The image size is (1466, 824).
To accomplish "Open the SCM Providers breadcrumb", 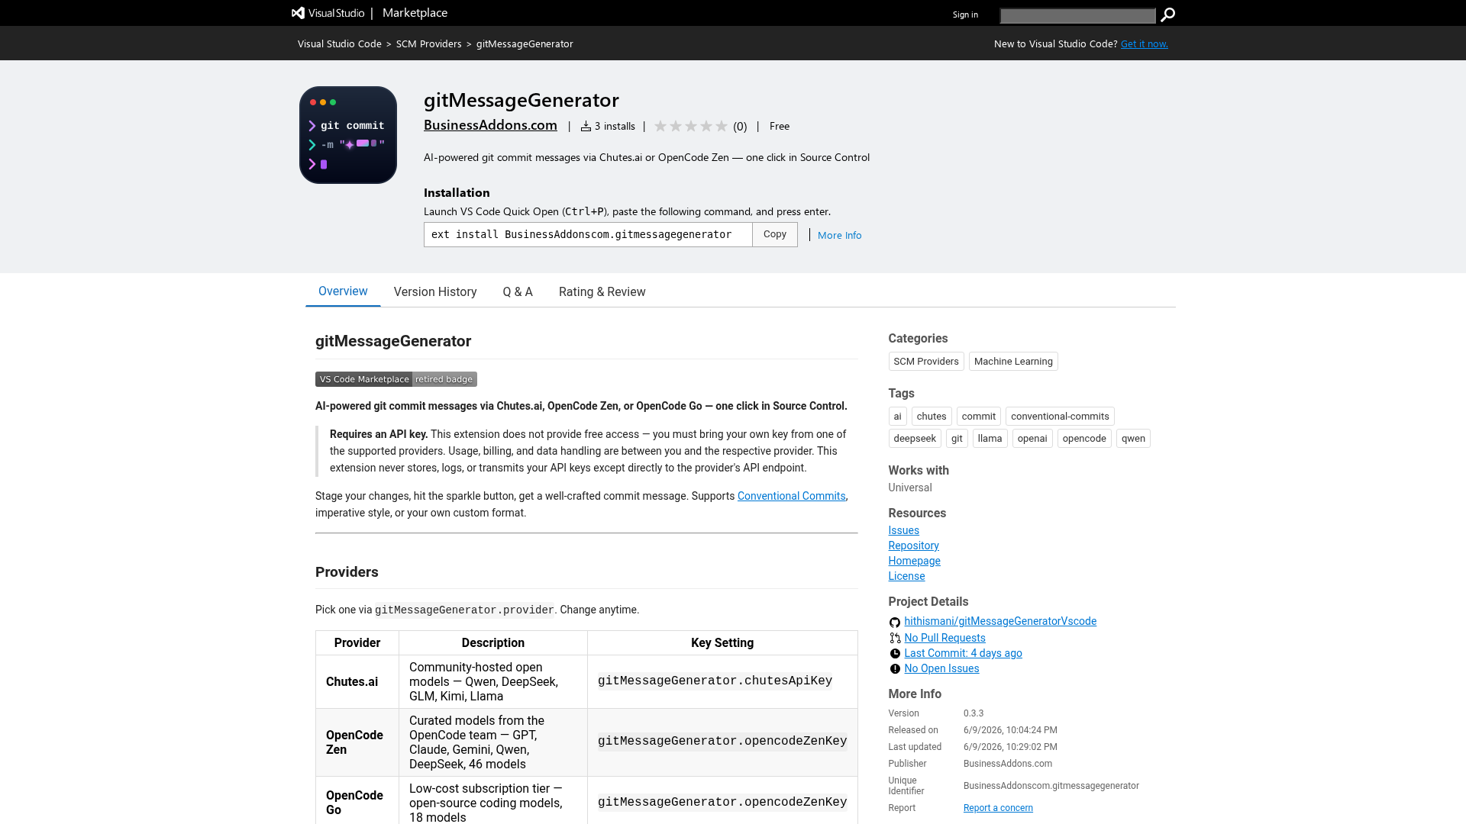I will (x=429, y=43).
